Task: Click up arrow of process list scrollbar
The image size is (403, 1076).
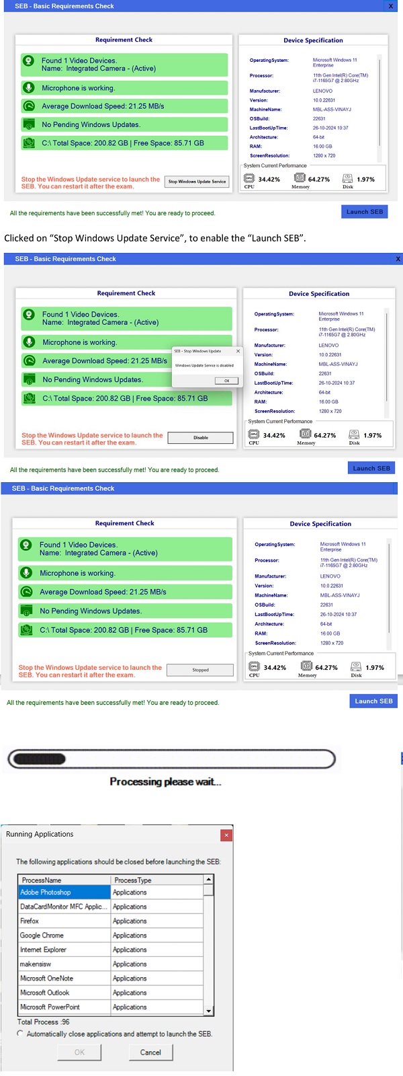Action: click(x=209, y=880)
